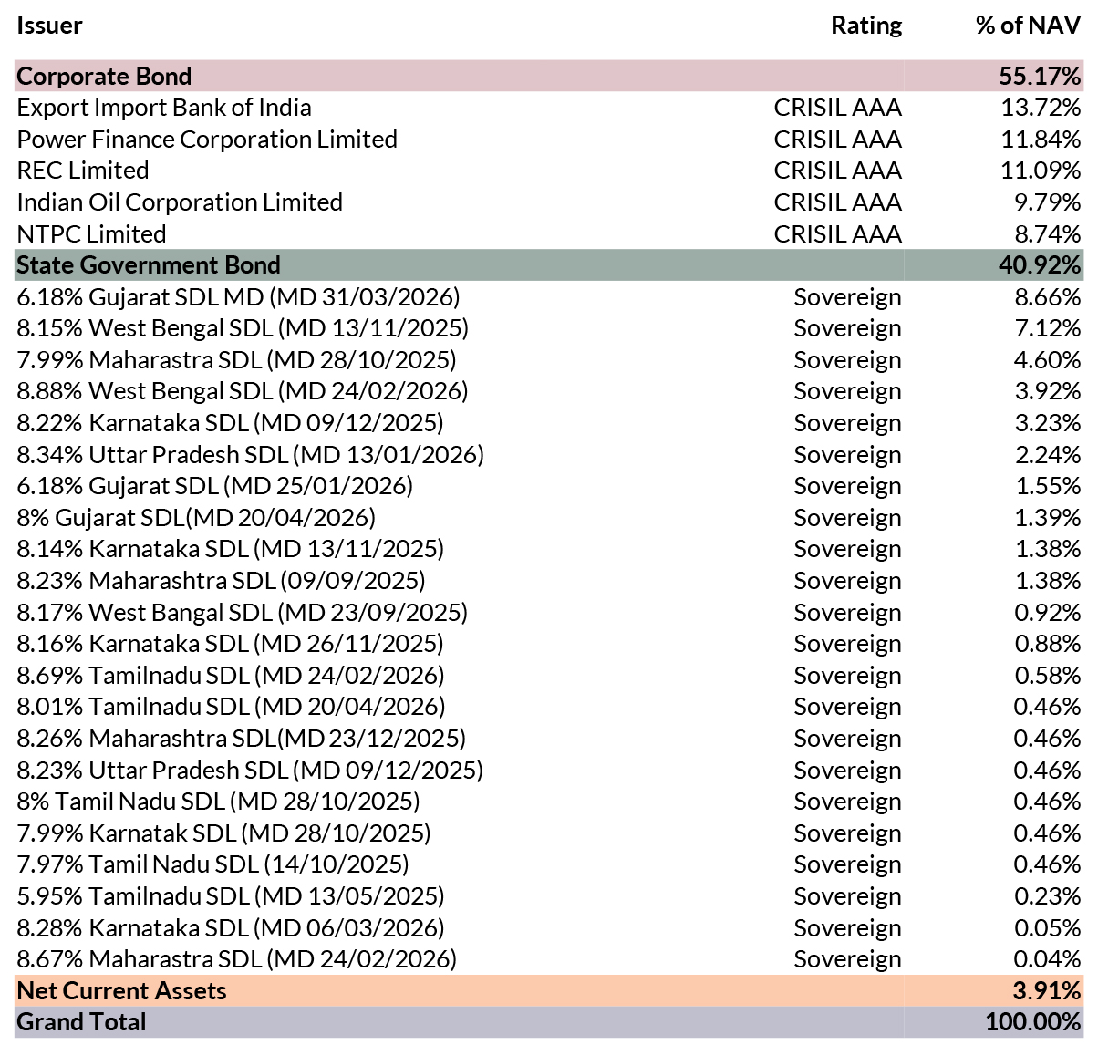1098x1045 pixels.
Task: Click the 11.09% NAV value
Action: 1041,171
